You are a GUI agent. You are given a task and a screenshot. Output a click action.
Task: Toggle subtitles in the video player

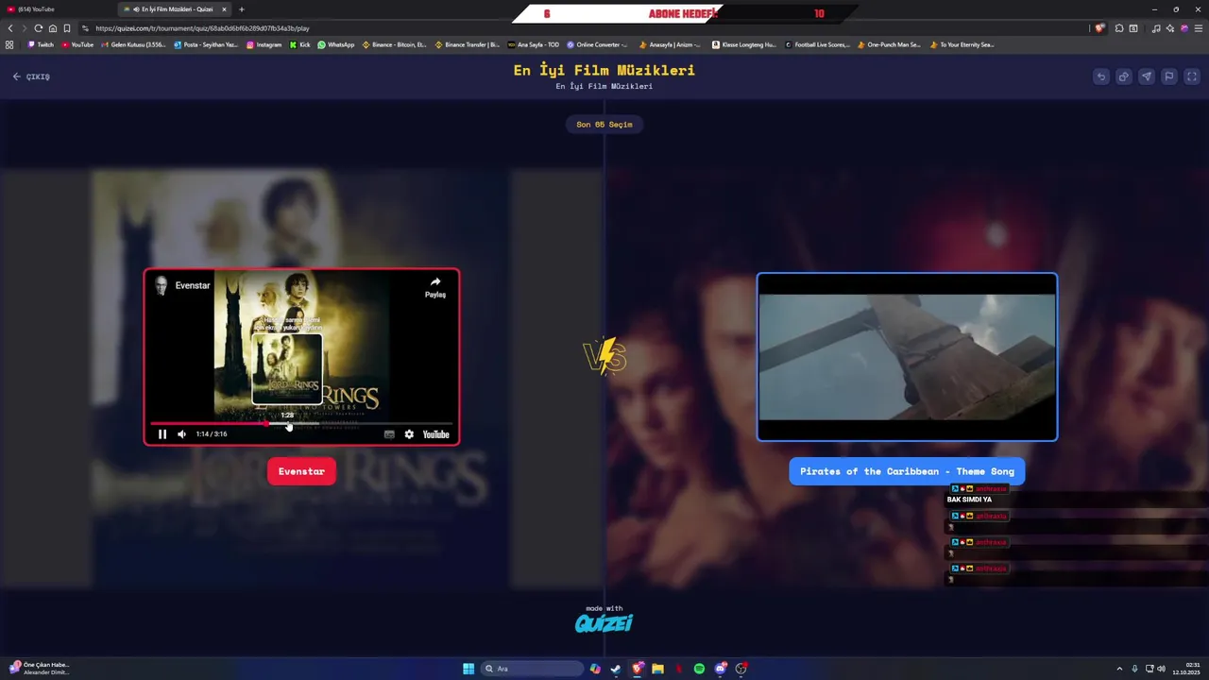click(389, 434)
